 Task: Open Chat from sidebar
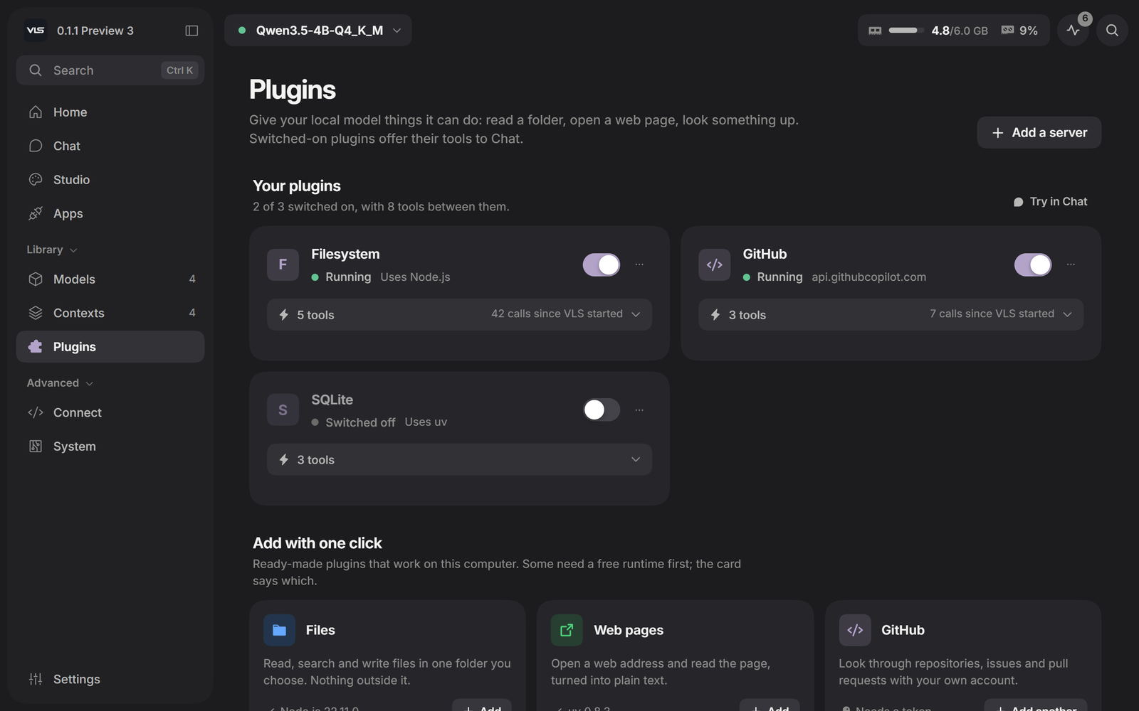[110, 146]
